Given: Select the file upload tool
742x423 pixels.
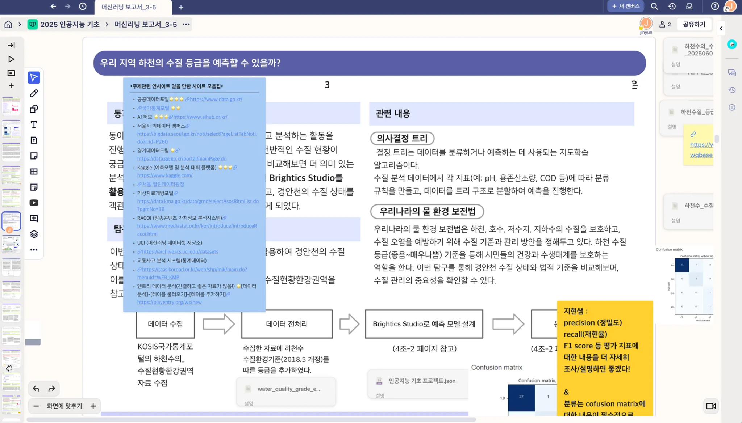Looking at the screenshot, I should tap(34, 140).
